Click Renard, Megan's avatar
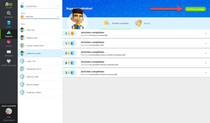This screenshot has width=210, height=123. pos(22,84)
